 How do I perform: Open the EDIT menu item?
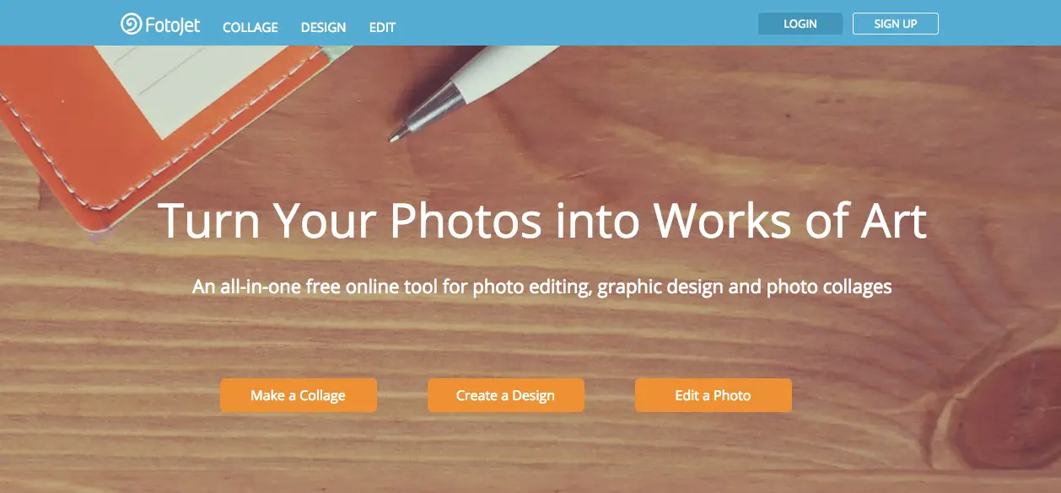pyautogui.click(x=382, y=27)
